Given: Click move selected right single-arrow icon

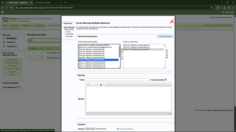Looking at the screenshot, I should [122, 54].
